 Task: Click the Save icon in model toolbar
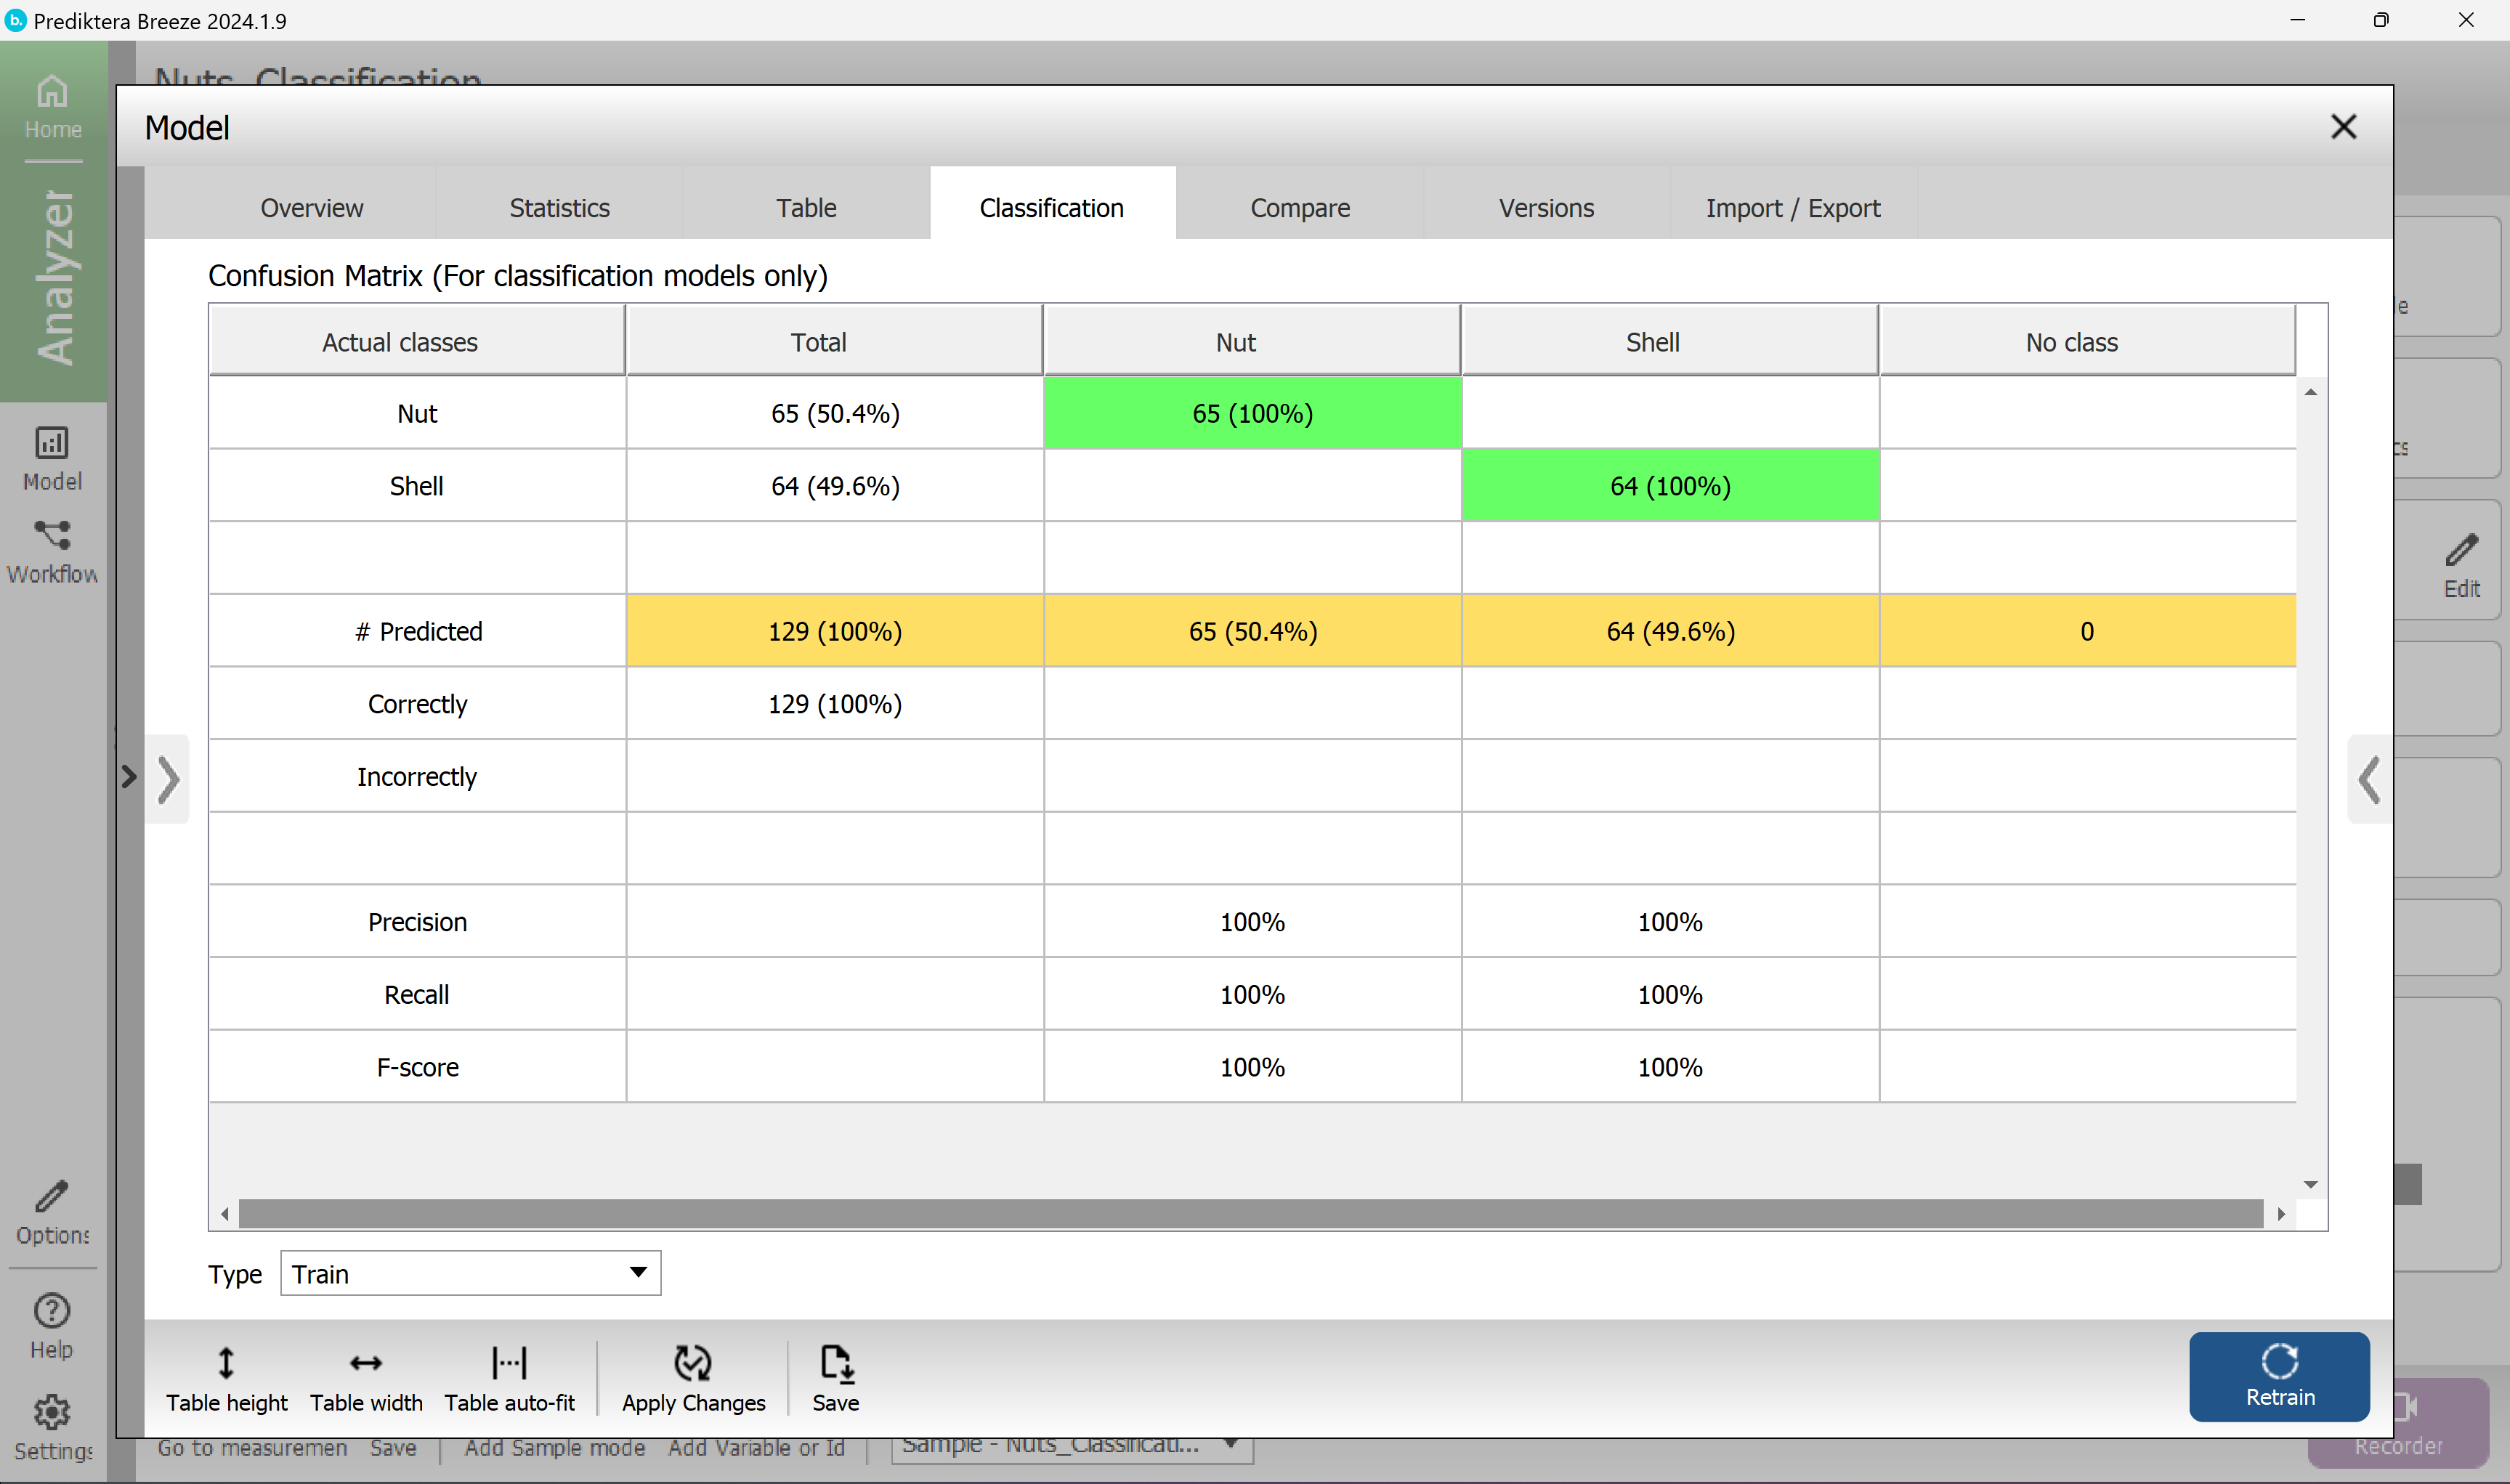pos(835,1363)
